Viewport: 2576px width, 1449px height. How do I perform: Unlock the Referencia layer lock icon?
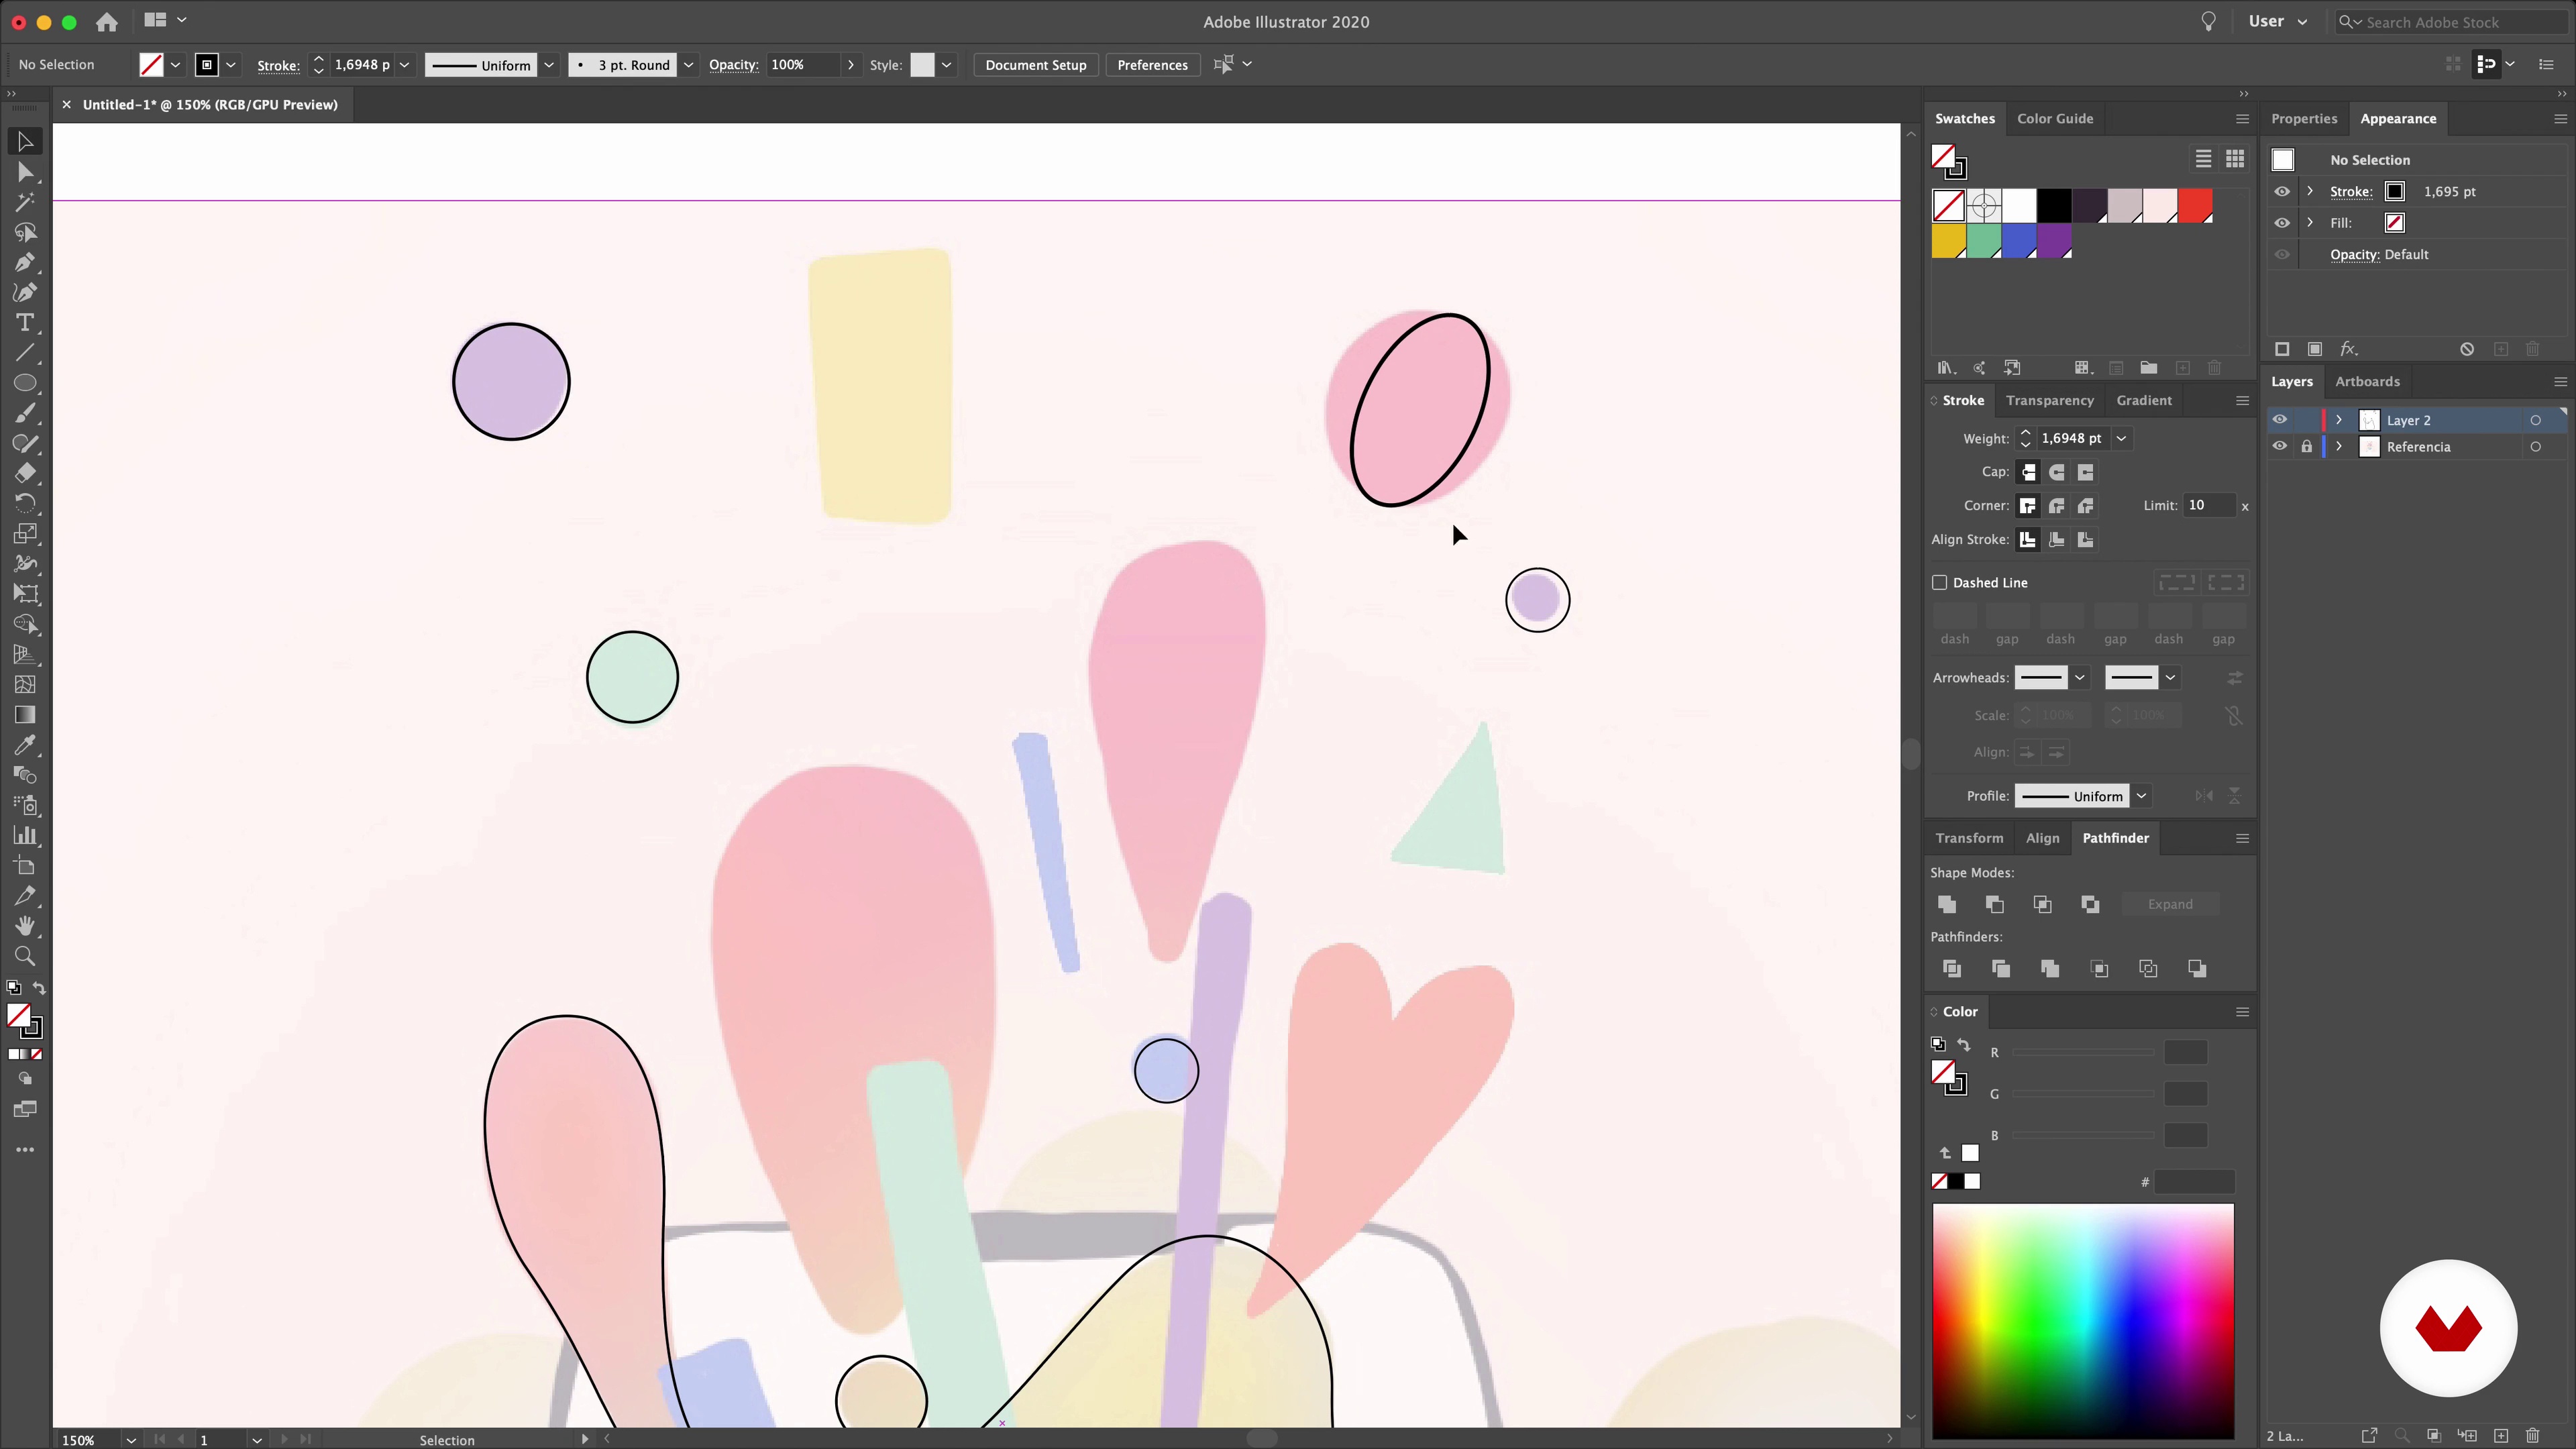(2307, 447)
